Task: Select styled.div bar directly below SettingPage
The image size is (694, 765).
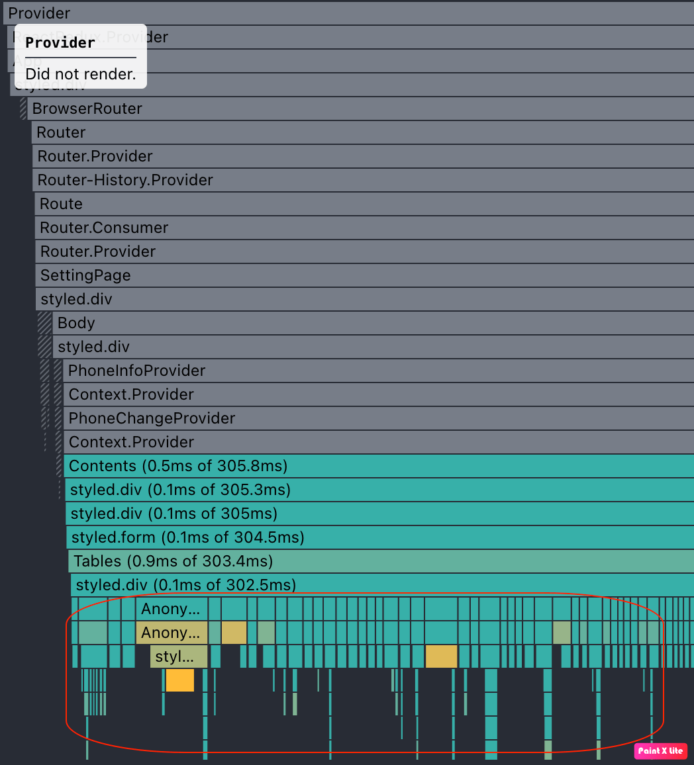Action: coord(365,299)
